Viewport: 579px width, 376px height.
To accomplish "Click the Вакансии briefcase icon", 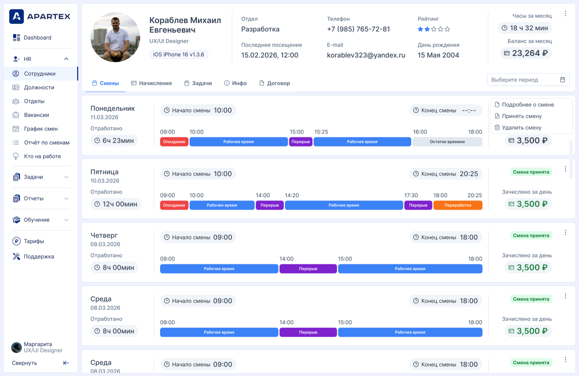I will (16, 115).
